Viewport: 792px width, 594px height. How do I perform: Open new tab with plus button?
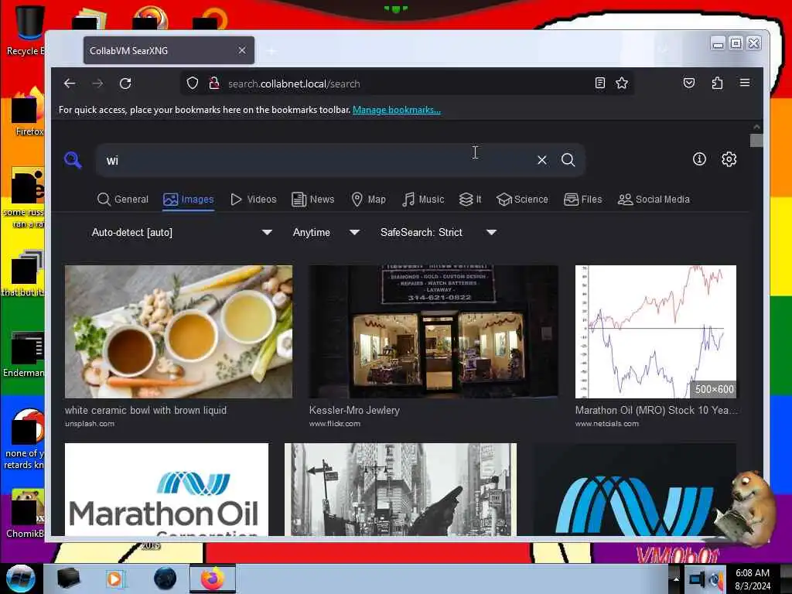(271, 51)
